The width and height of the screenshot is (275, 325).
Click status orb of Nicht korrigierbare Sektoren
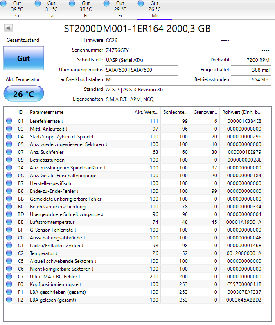coord(9,269)
